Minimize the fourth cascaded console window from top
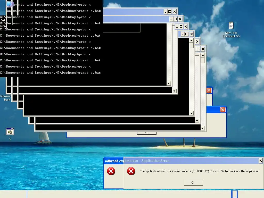The height and width of the screenshot is (198, 264). tap(183, 34)
